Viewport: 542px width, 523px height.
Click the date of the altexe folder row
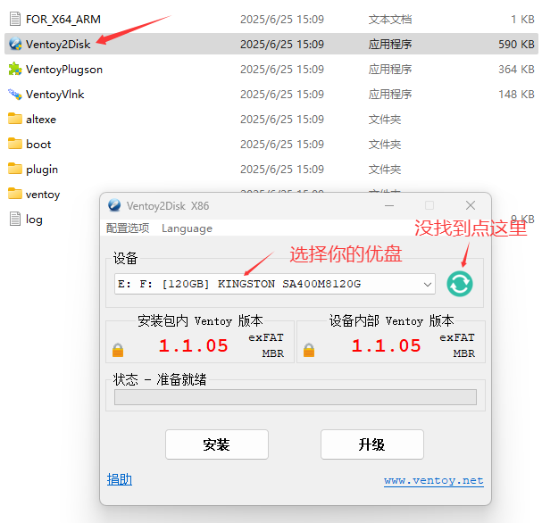(x=282, y=120)
